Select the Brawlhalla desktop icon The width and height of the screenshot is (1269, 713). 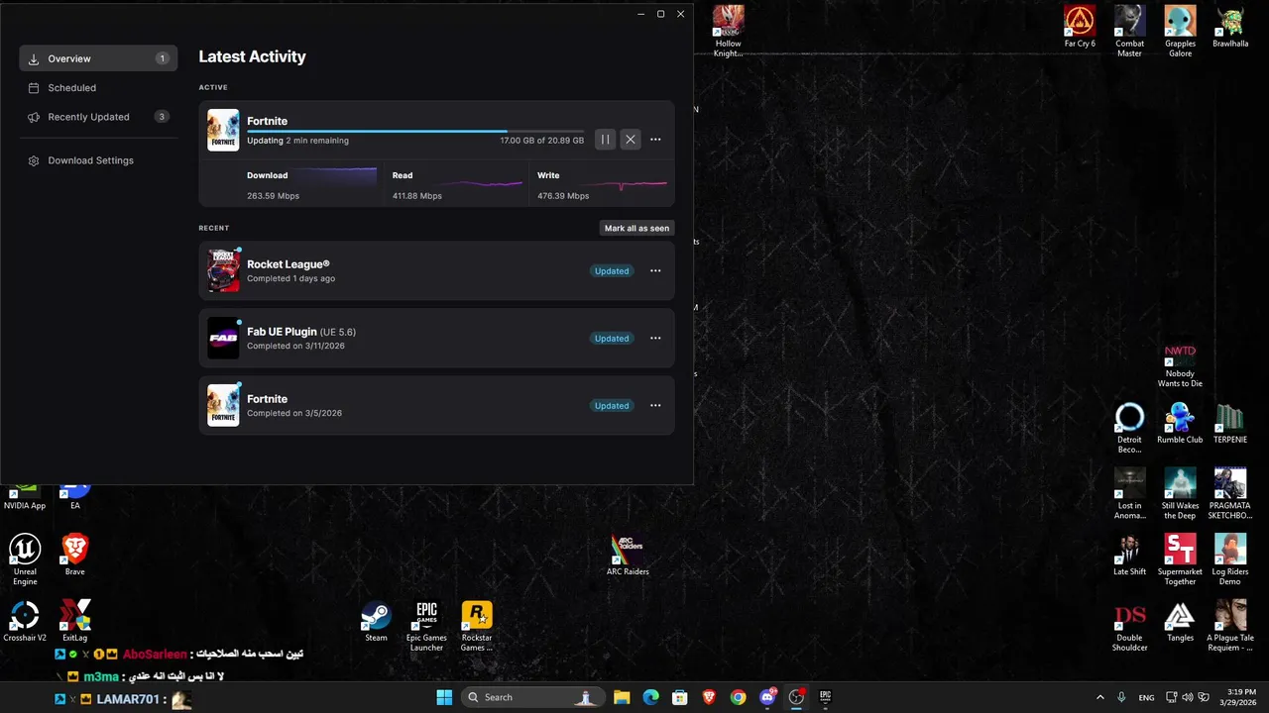pyautogui.click(x=1230, y=27)
